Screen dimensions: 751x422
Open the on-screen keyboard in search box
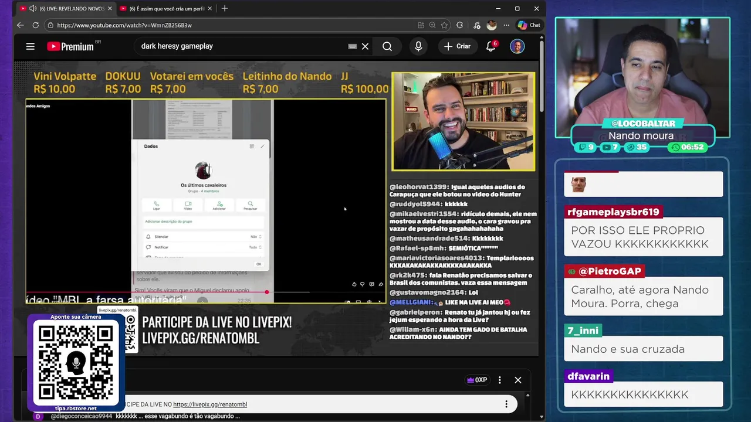tap(352, 46)
